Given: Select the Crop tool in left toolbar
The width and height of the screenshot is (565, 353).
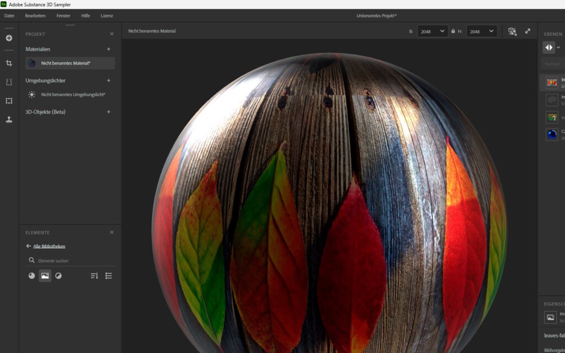Looking at the screenshot, I should [x=9, y=63].
